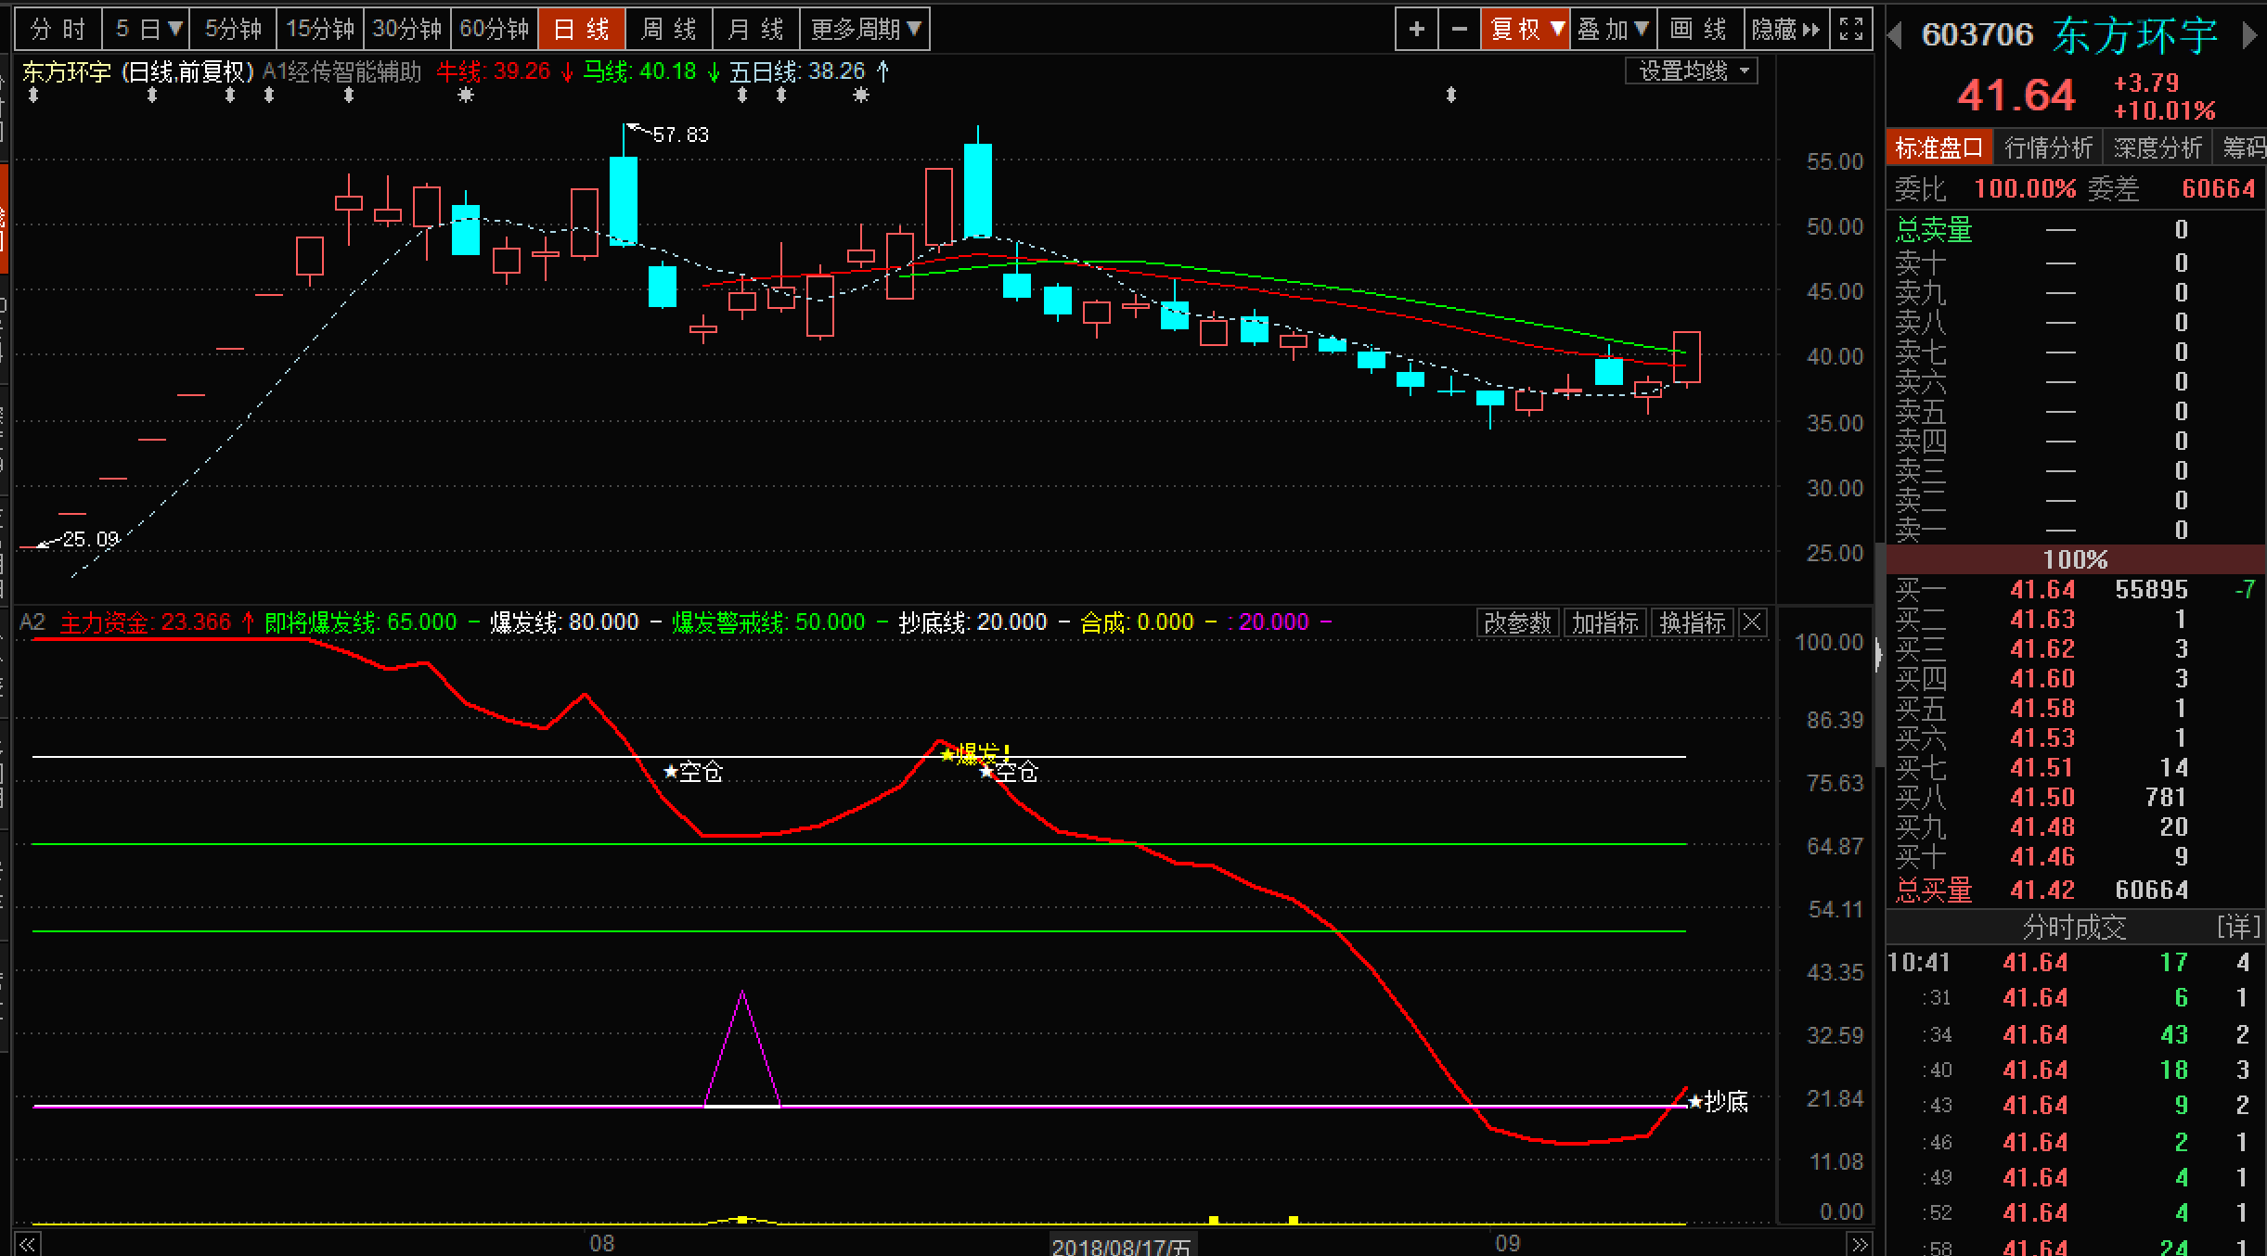Click the 换指标 button
2267x1256 pixels.
pos(1693,622)
